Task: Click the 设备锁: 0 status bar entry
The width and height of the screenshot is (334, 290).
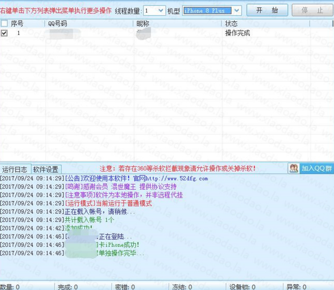Action: [x=243, y=287]
